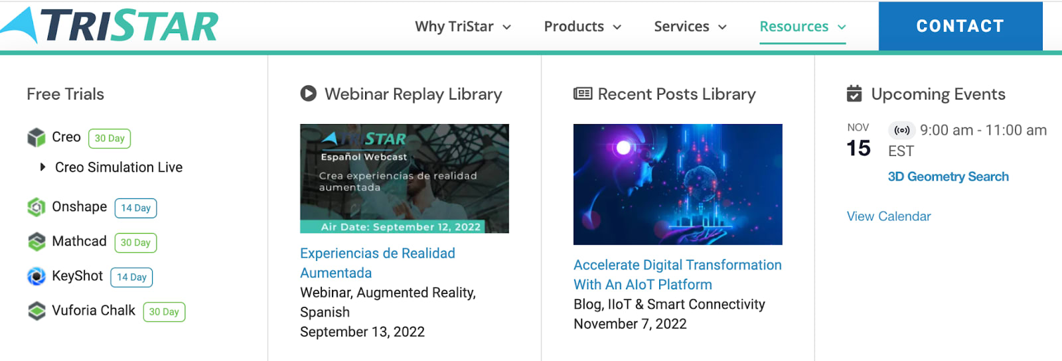1062x361 pixels.
Task: Click the TriStar logo
Action: click(110, 25)
